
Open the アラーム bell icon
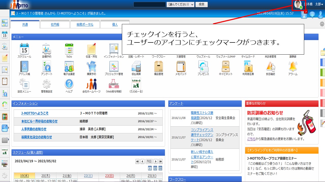293,67
